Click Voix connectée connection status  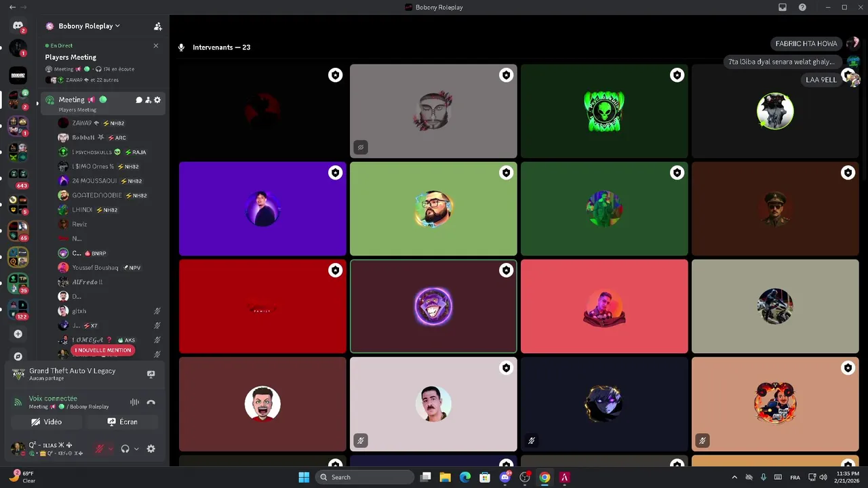coord(53,399)
